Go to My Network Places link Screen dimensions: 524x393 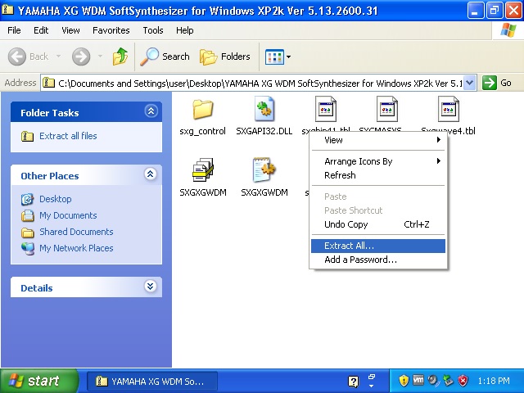[x=76, y=248]
